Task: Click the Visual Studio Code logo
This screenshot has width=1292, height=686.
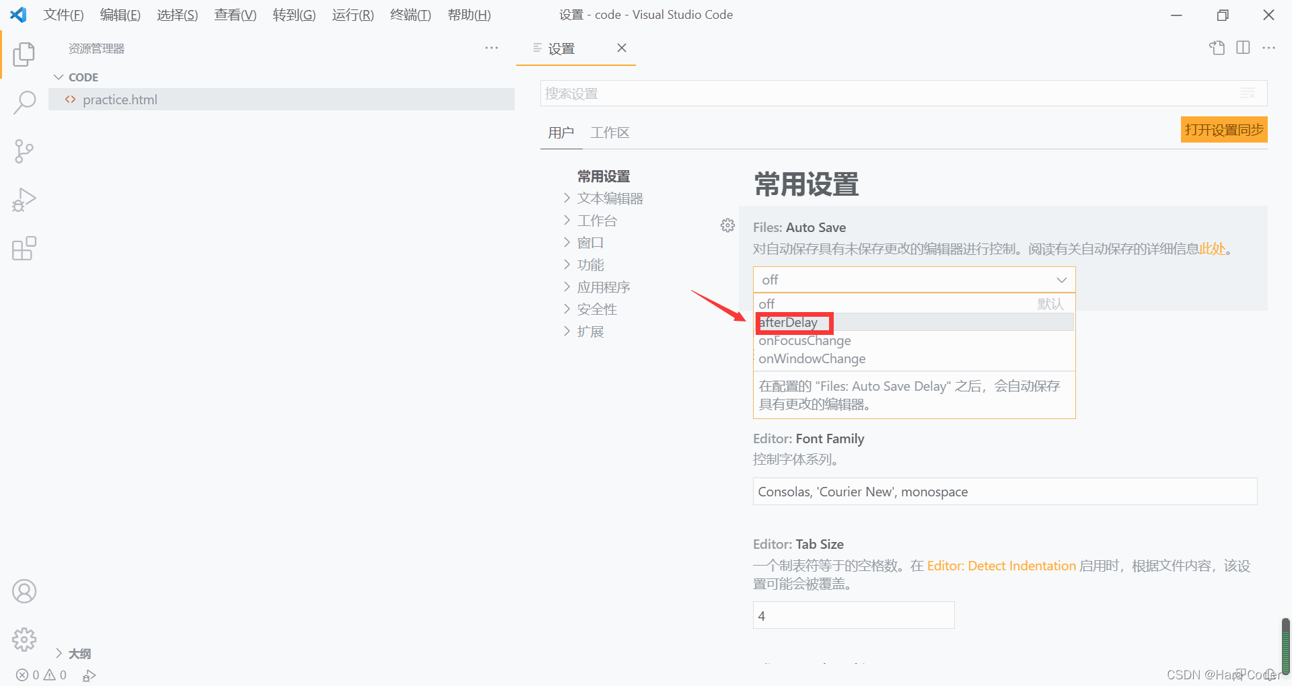Action: coord(19,15)
